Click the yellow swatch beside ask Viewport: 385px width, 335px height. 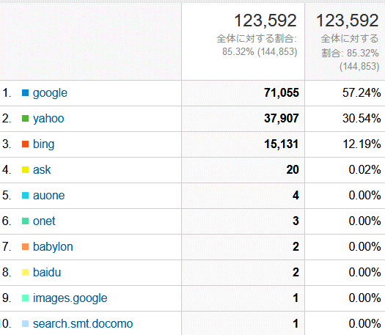tap(25, 169)
